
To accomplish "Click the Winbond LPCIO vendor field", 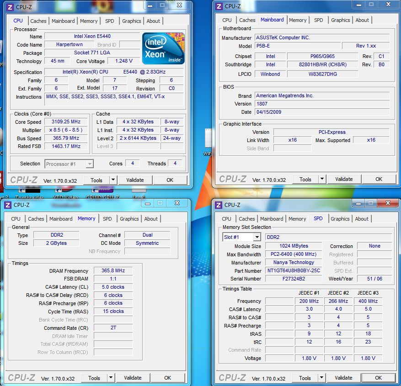I will [270, 74].
